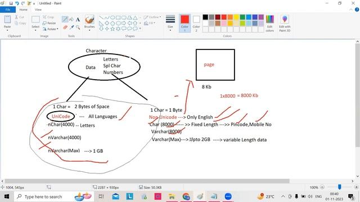Click the zoom in plus button

pyautogui.click(x=357, y=187)
